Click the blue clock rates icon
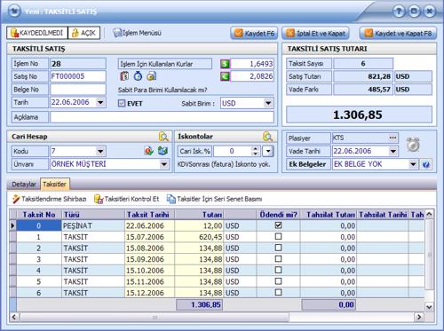 [x=138, y=76]
